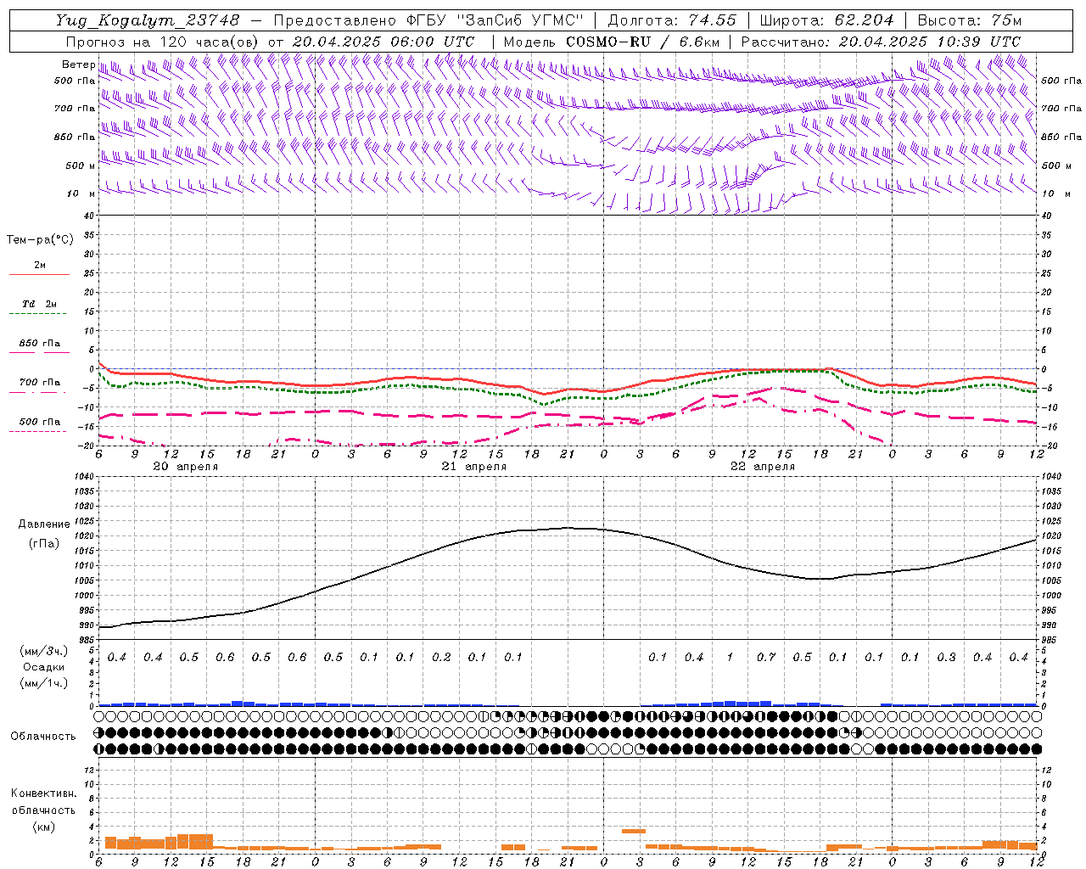Image resolution: width=1086 pixels, height=869 pixels.
Task: Click the Давление pressure label
Action: 44,524
